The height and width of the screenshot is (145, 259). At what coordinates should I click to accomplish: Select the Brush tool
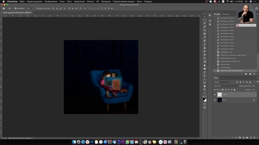click(x=204, y=44)
